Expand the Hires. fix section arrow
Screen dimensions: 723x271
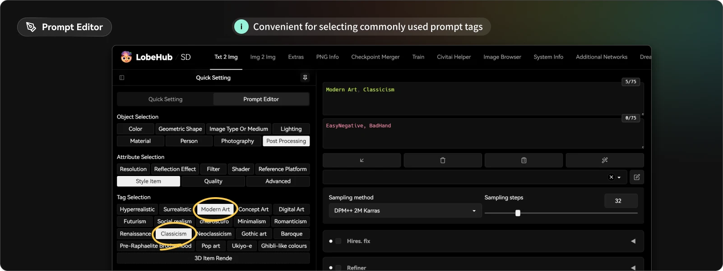[633, 241]
